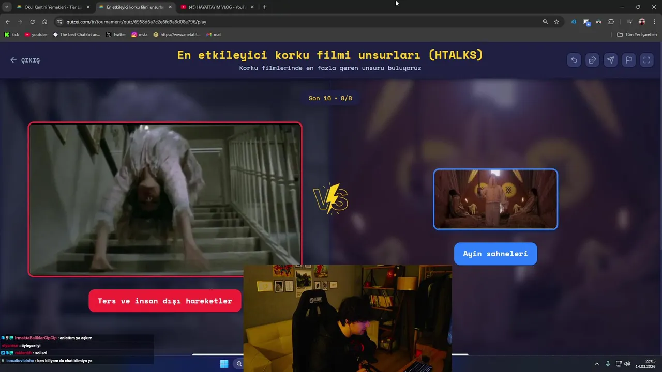
Task: Click the blue sound-wave extension icon
Action: [574, 22]
